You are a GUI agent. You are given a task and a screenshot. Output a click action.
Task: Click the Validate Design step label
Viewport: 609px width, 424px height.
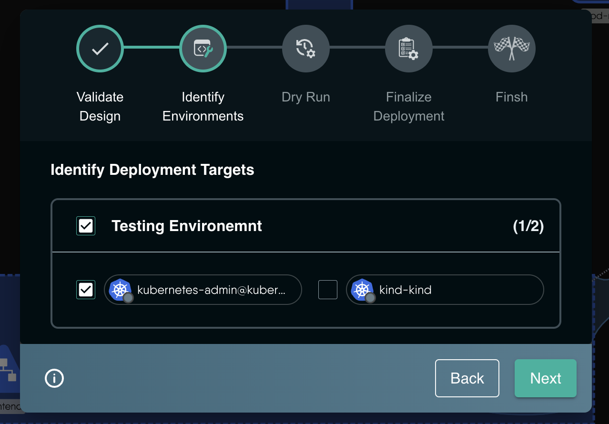pyautogui.click(x=100, y=106)
